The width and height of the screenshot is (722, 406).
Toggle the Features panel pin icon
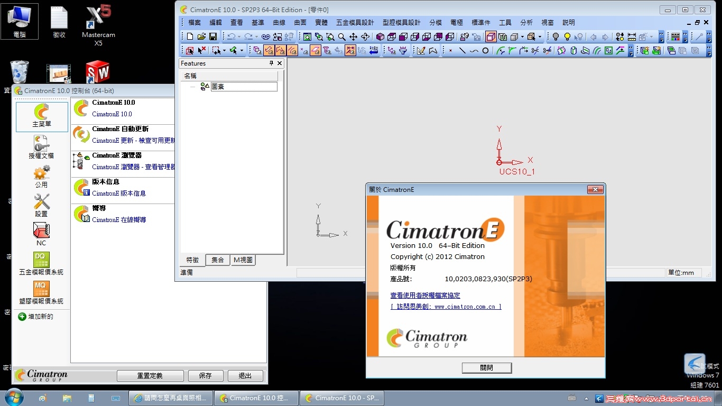click(272, 63)
